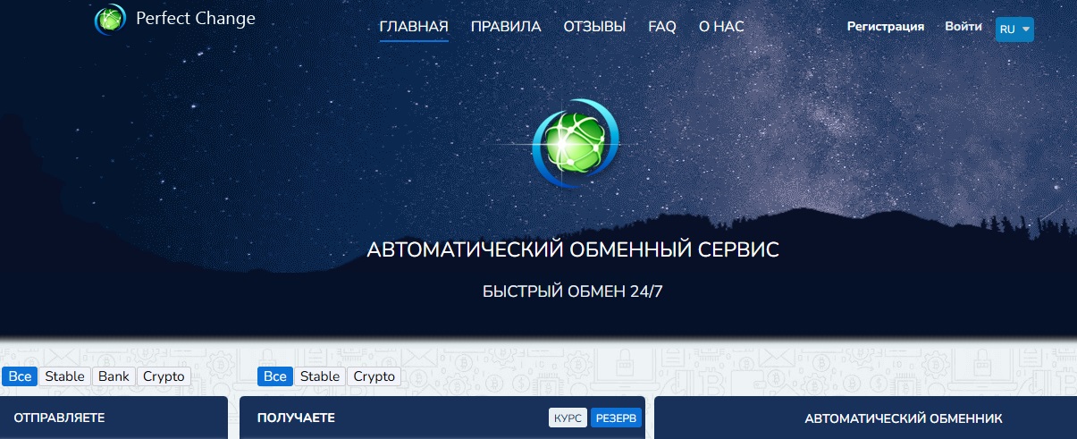Viewport: 1077px width, 439px height.
Task: Click the БЫСТРЫЙ ОБМЕН 24/7 subtitle
Action: coord(573,291)
